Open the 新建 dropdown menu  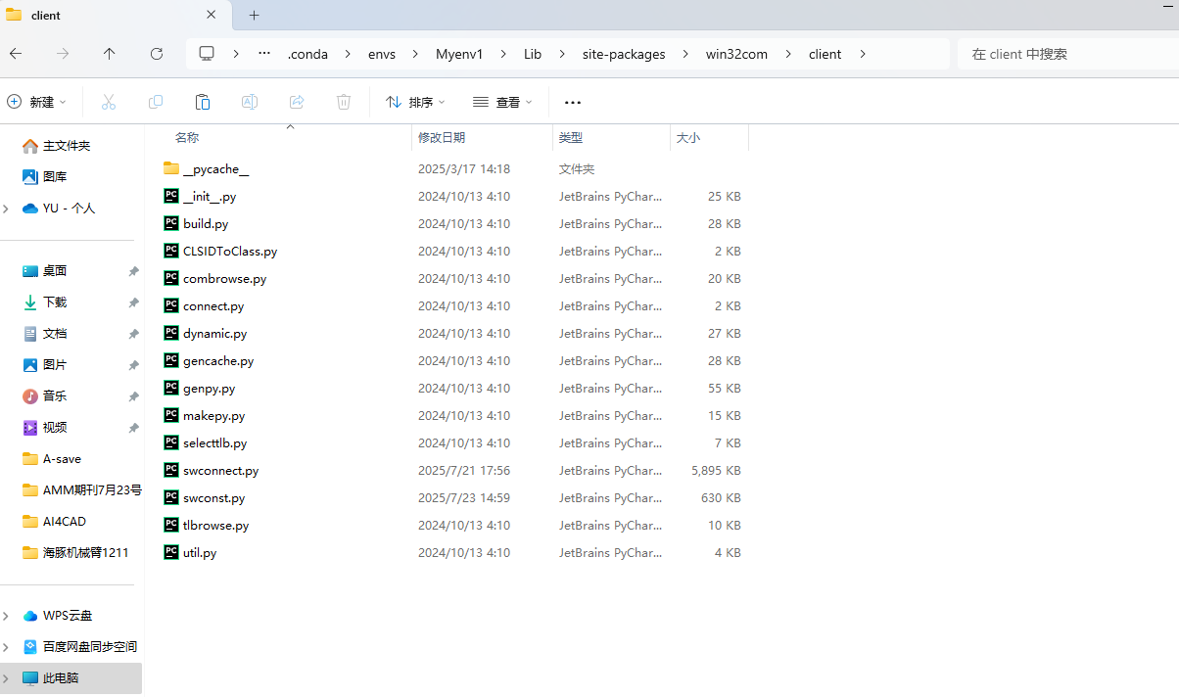[37, 102]
